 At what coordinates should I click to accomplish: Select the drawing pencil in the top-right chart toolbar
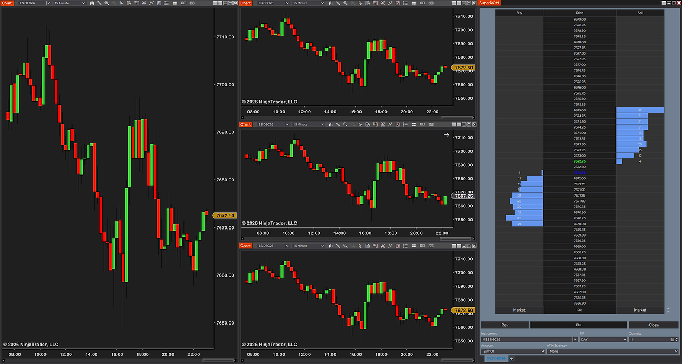tap(338, 3)
